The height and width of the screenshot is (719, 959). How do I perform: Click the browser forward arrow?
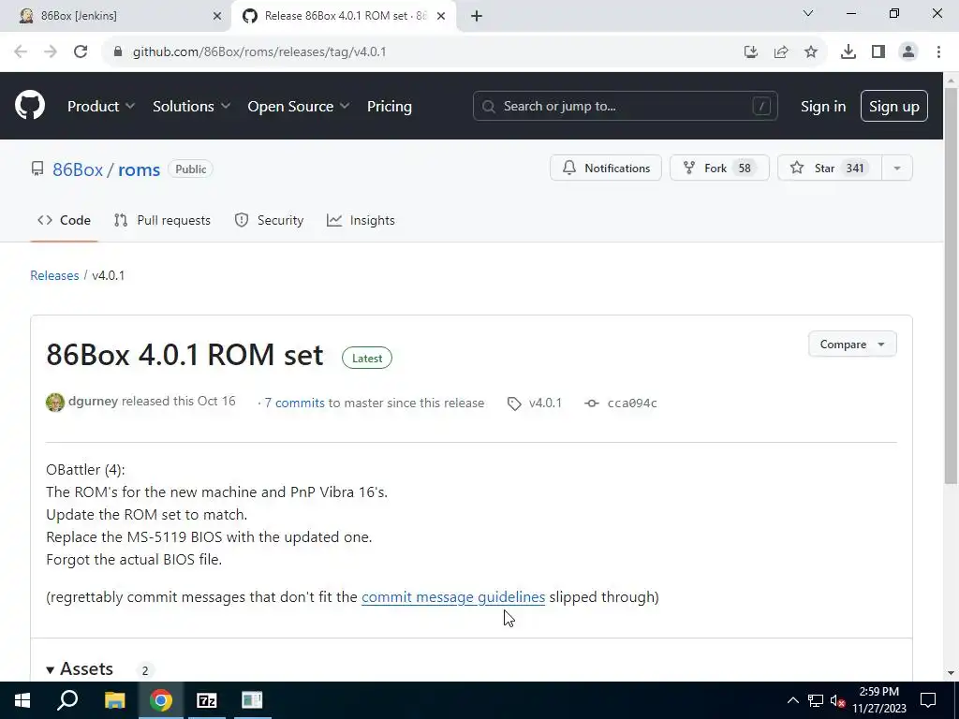(x=51, y=51)
